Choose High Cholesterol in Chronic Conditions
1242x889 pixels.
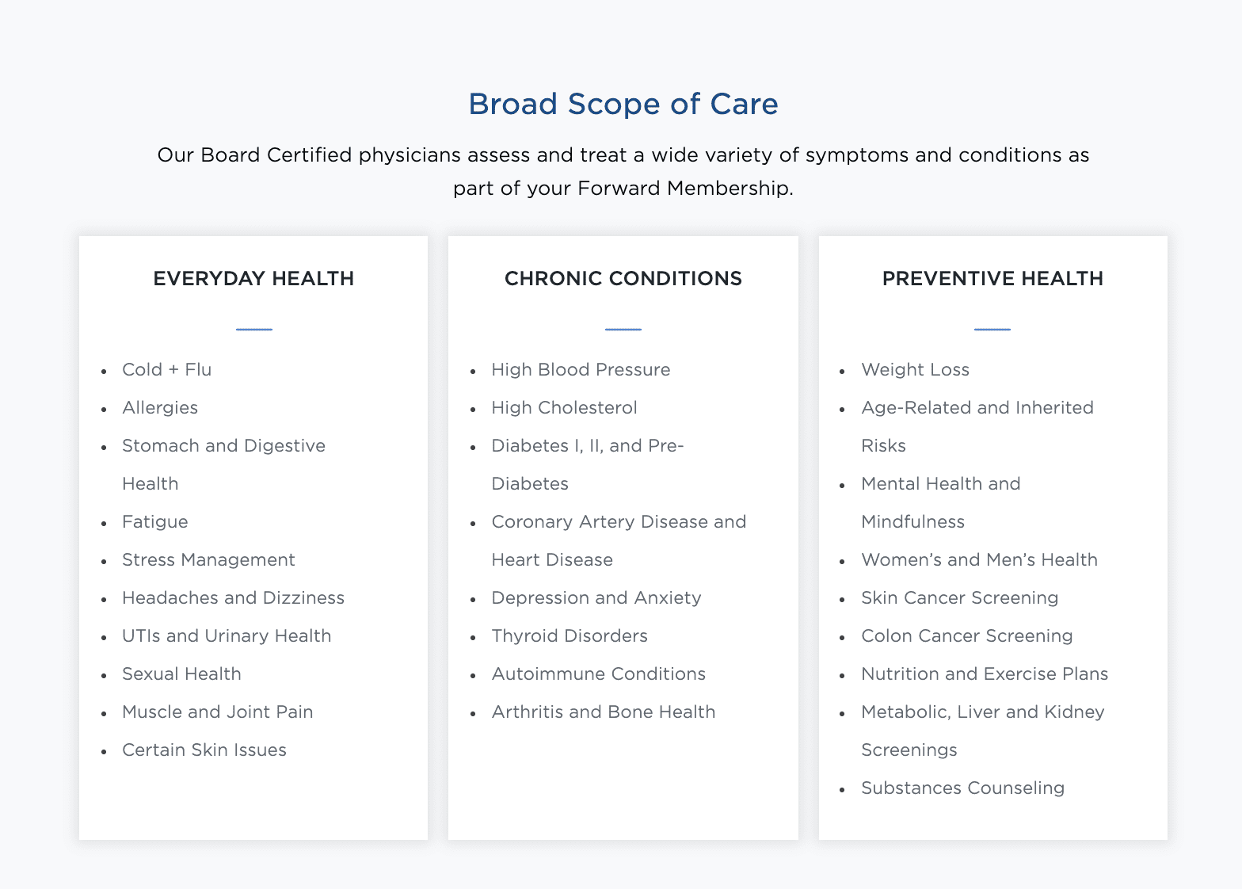[x=564, y=408]
